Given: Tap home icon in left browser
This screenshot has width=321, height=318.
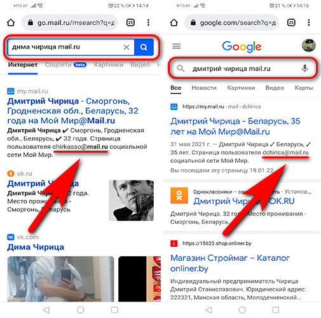Looking at the screenshot, I should tap(11, 22).
